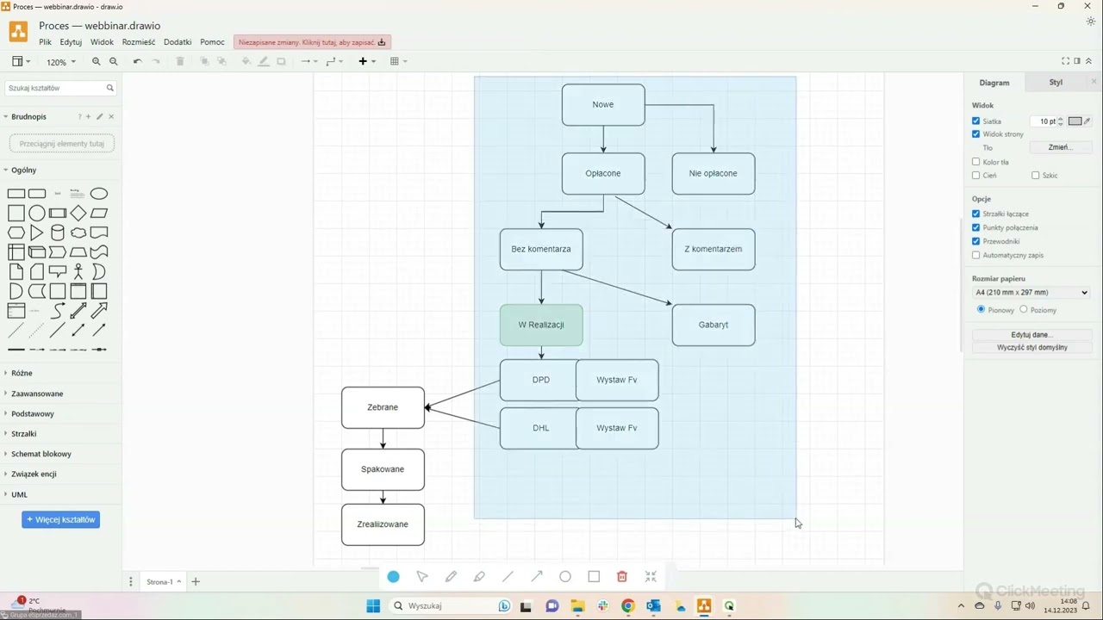The height and width of the screenshot is (620, 1103).
Task: Open the view layout dropdown
Action: click(x=22, y=61)
